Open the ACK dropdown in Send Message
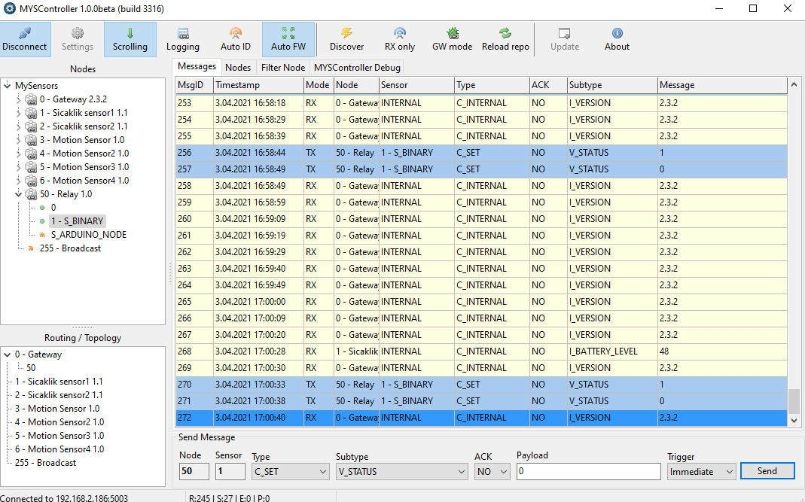 click(x=492, y=472)
